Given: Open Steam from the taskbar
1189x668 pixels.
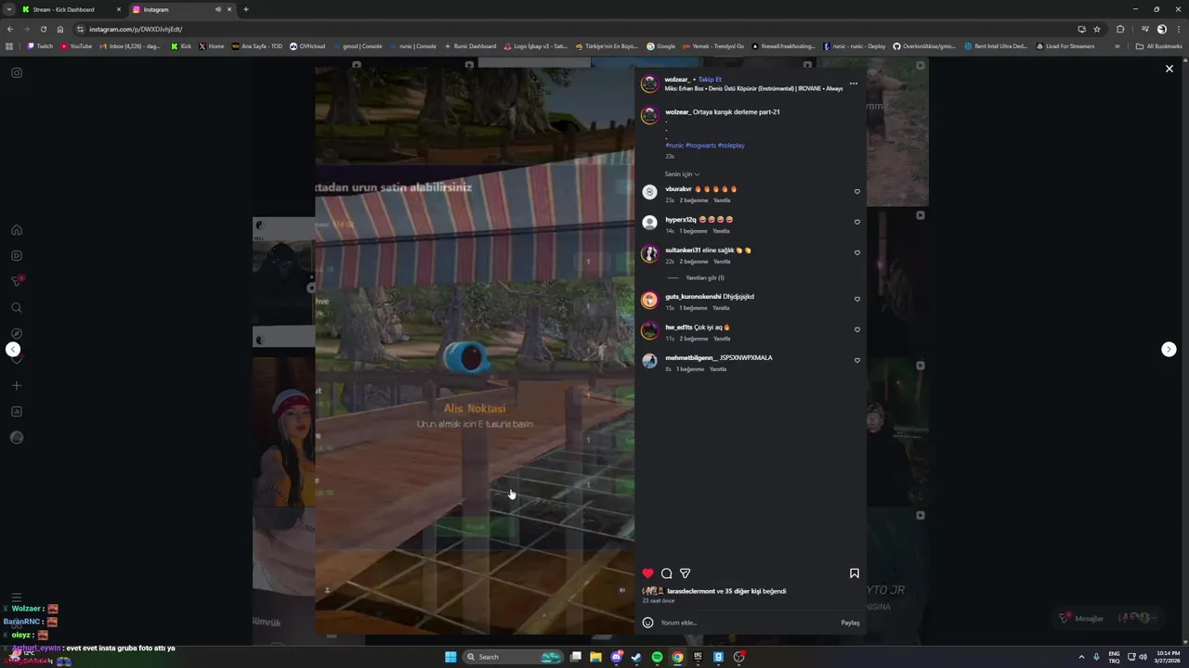Looking at the screenshot, I should 636,657.
